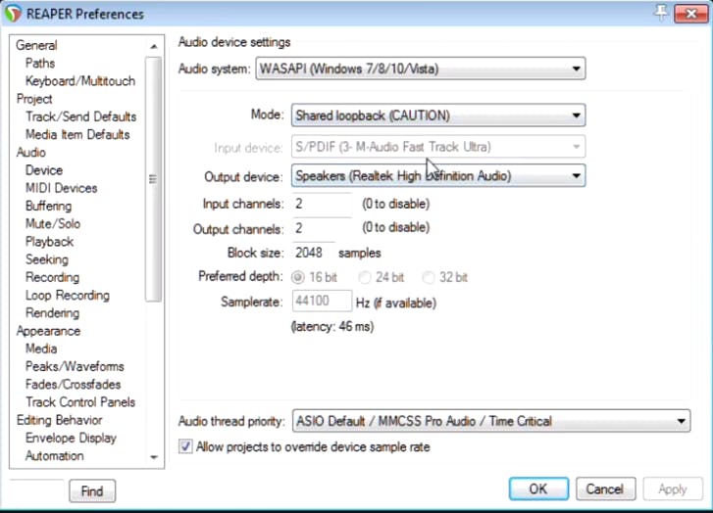Open Rendering preferences
713x513 pixels.
(x=52, y=313)
